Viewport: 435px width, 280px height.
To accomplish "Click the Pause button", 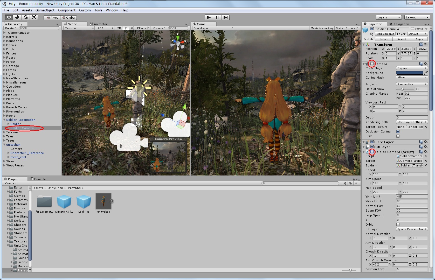I will point(217,17).
